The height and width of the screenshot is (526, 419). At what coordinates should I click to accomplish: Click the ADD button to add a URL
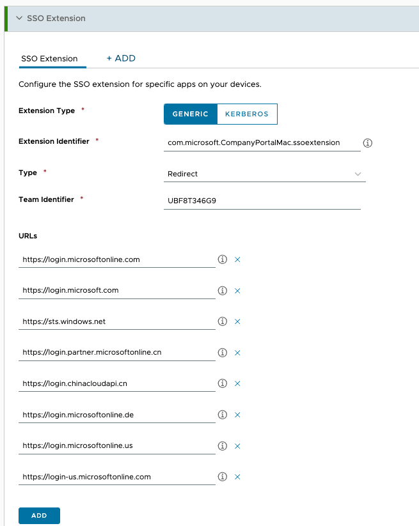click(39, 515)
